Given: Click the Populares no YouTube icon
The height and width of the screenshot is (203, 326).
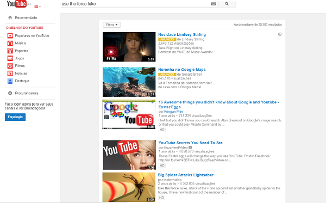Looking at the screenshot, I should [x=10, y=36].
